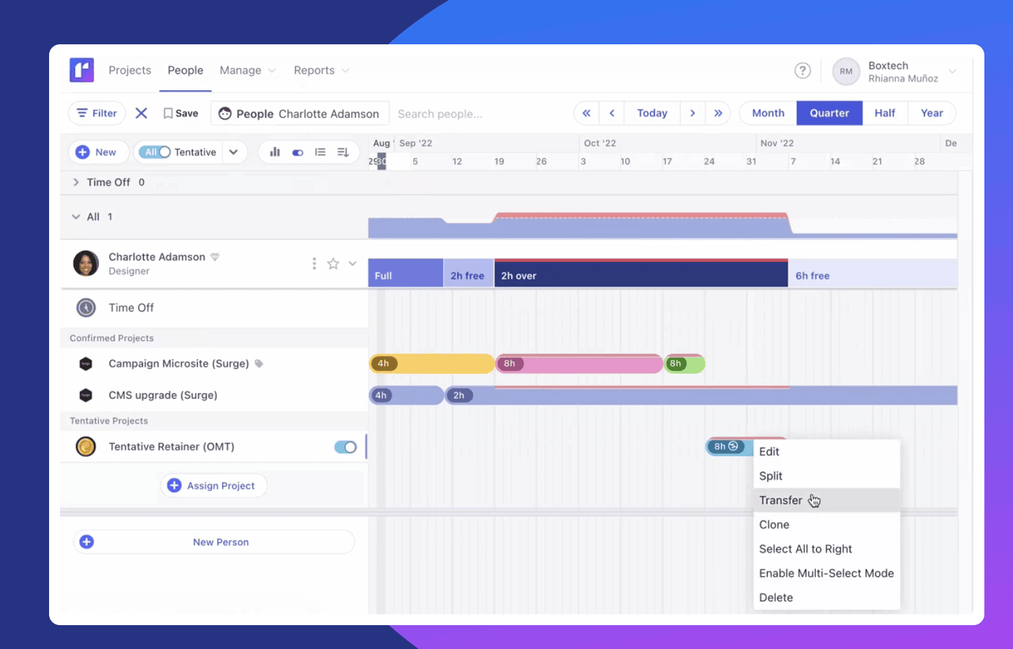This screenshot has width=1013, height=649.
Task: Click the bar chart view icon
Action: [275, 152]
